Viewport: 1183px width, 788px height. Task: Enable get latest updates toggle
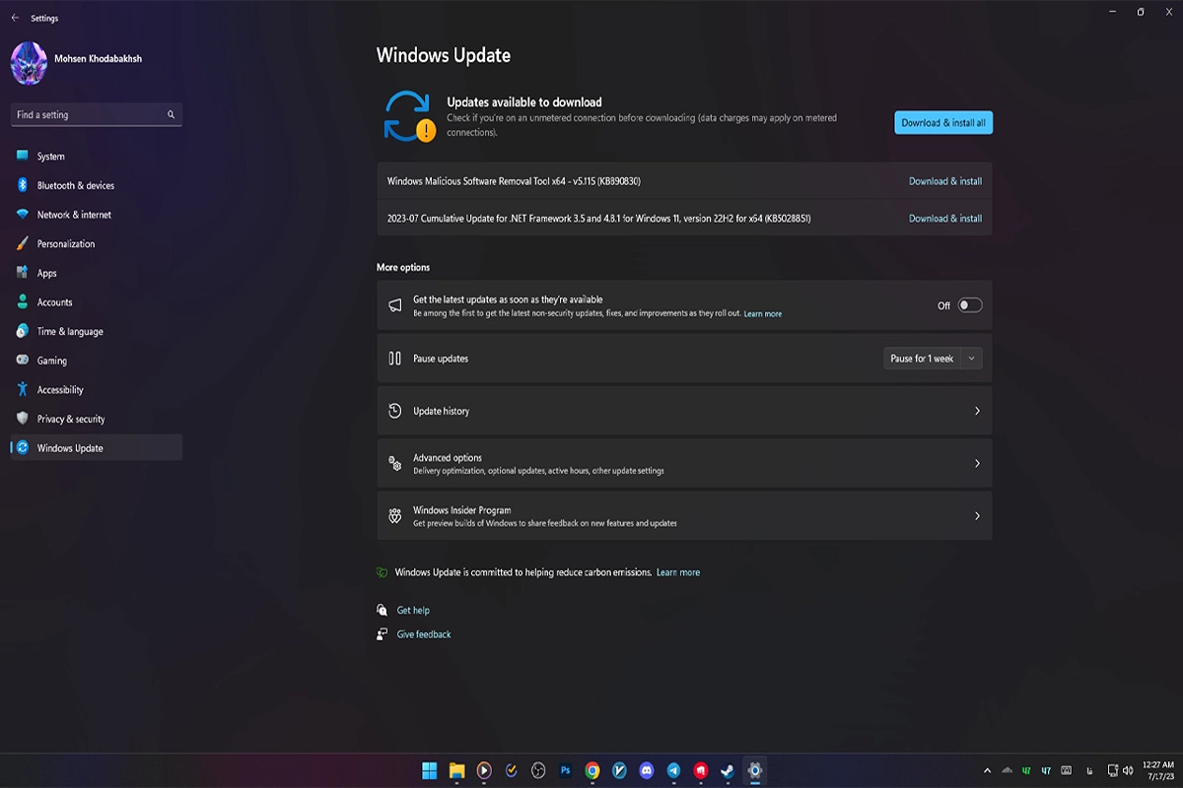click(x=970, y=305)
